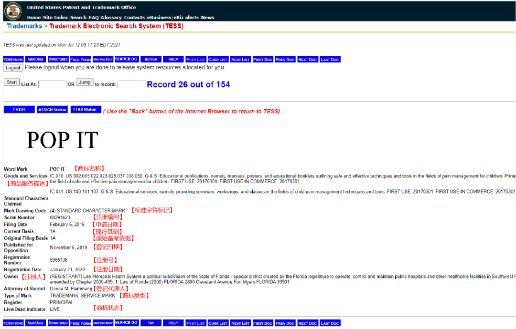Focus the List At input field

tap(52, 84)
